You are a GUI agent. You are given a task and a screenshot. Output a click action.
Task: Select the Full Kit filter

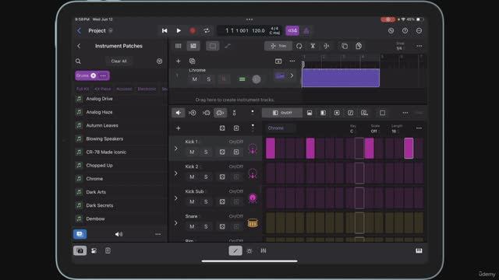[x=83, y=89]
